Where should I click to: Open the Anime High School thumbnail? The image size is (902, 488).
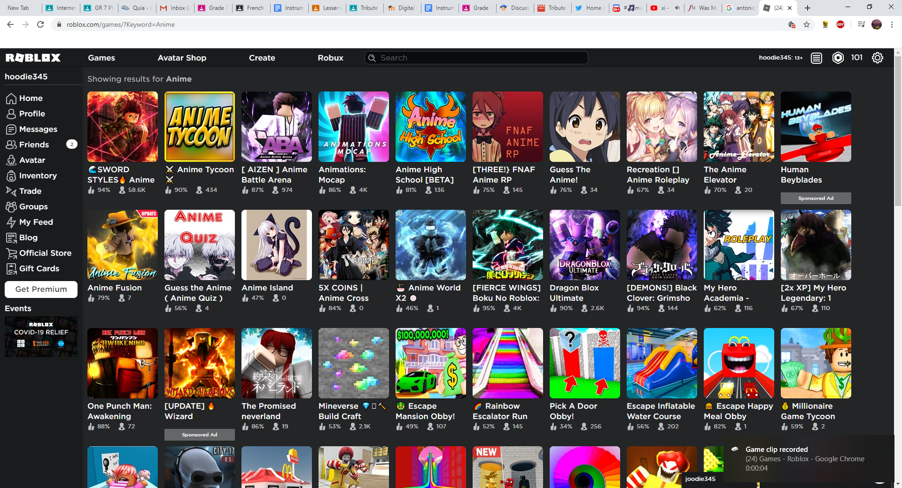(x=431, y=127)
